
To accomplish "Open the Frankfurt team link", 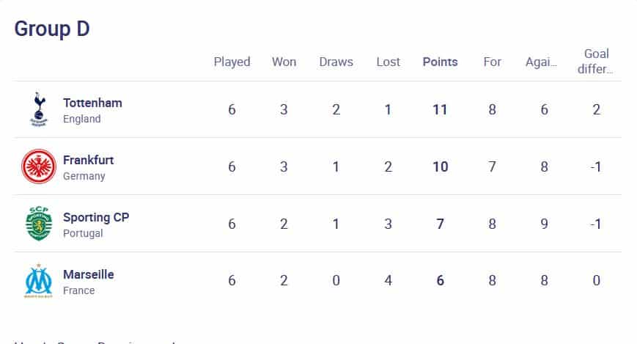I will pos(89,160).
